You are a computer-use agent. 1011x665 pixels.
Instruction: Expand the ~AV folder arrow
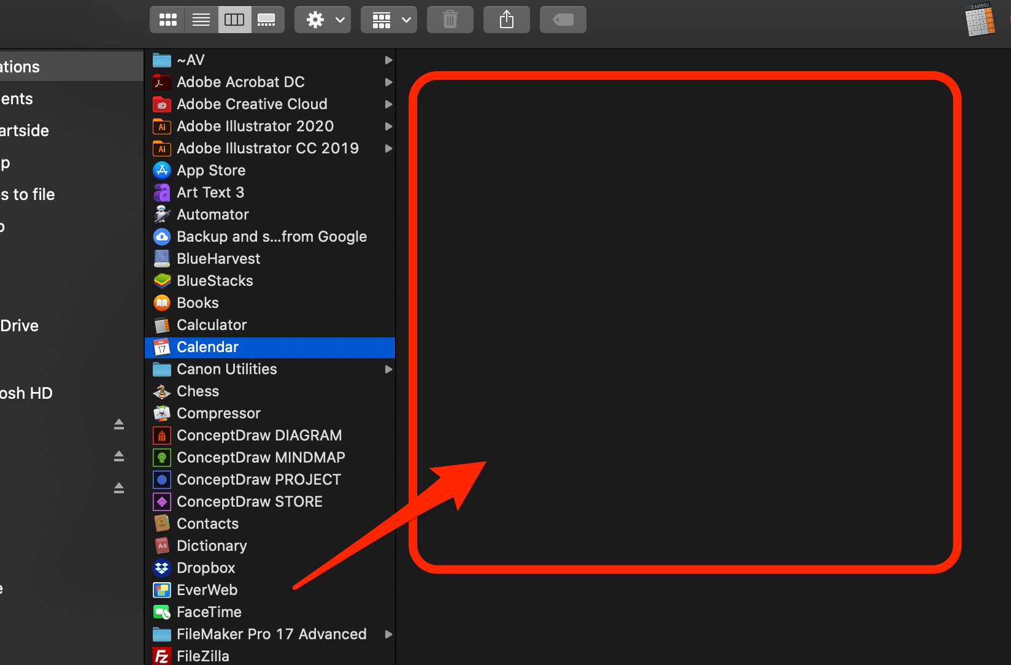388,60
